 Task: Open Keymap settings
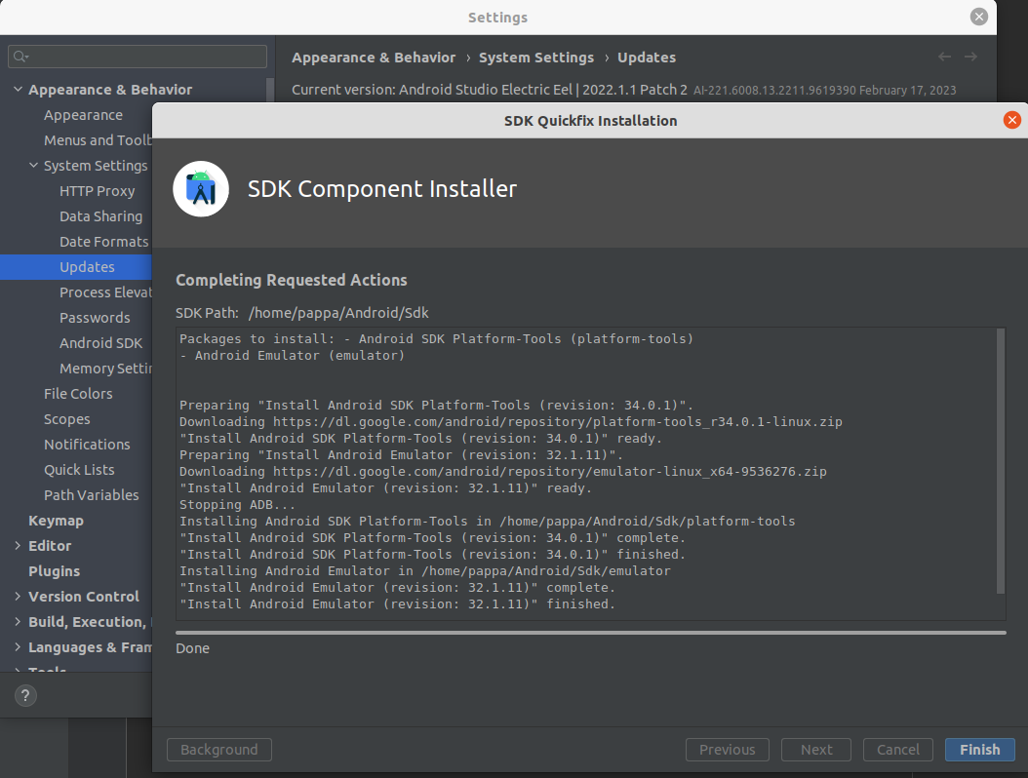[x=56, y=521]
